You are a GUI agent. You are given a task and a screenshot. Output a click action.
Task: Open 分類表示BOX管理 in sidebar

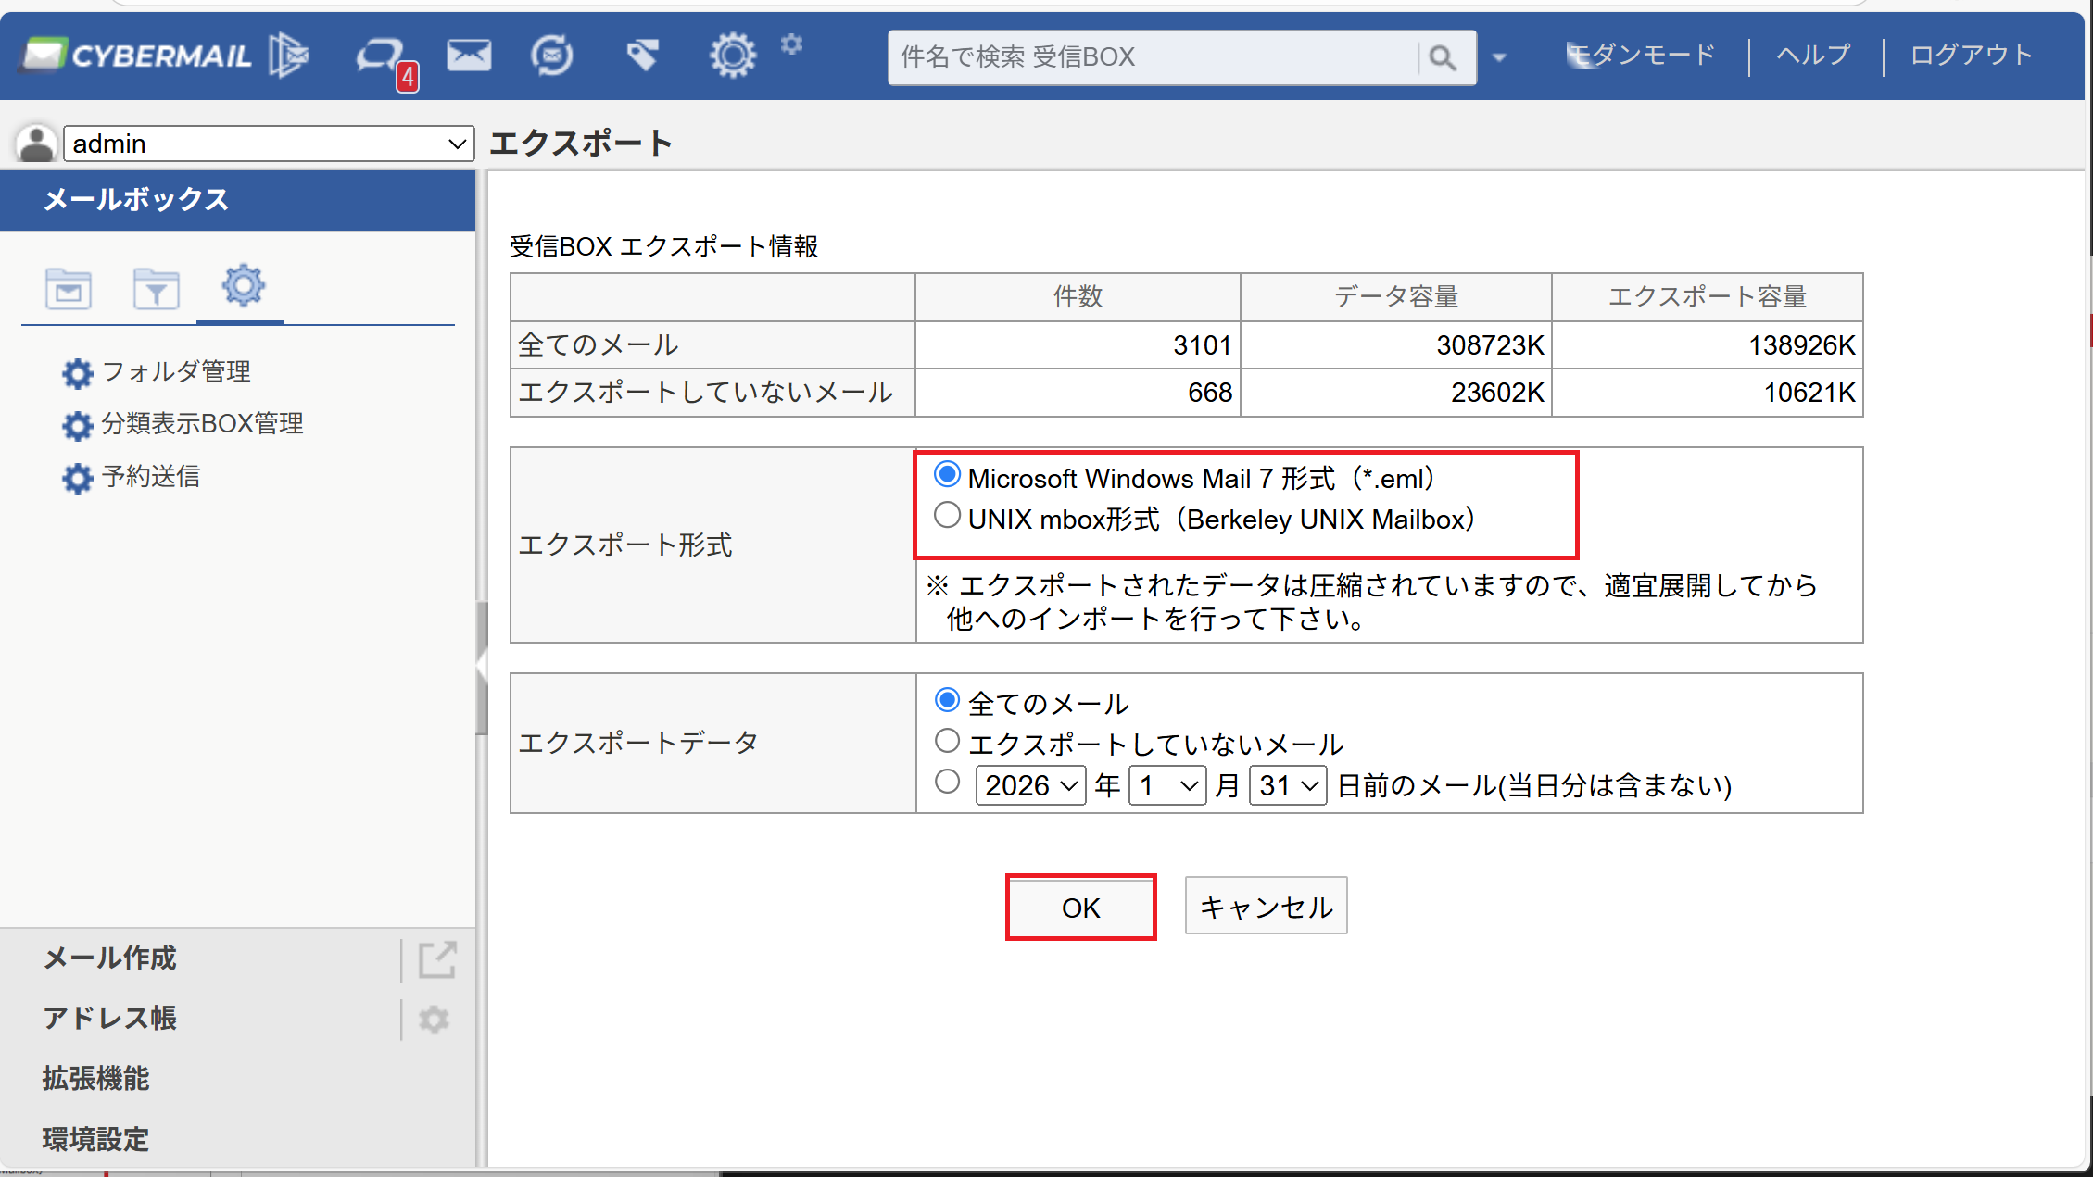click(202, 423)
